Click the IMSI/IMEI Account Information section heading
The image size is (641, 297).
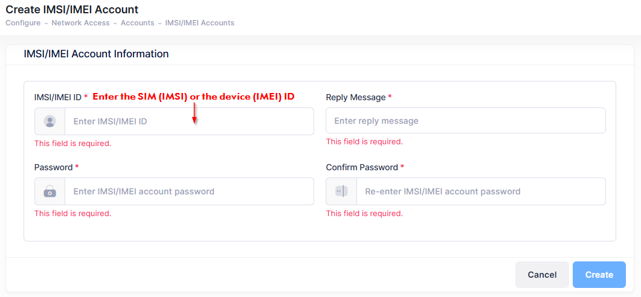pyautogui.click(x=96, y=54)
